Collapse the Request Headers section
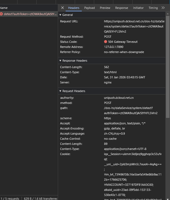Screen dimensions: 170x200 point(60,91)
